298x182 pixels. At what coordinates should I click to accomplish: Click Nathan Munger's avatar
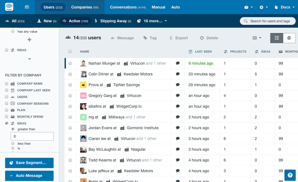point(83,63)
